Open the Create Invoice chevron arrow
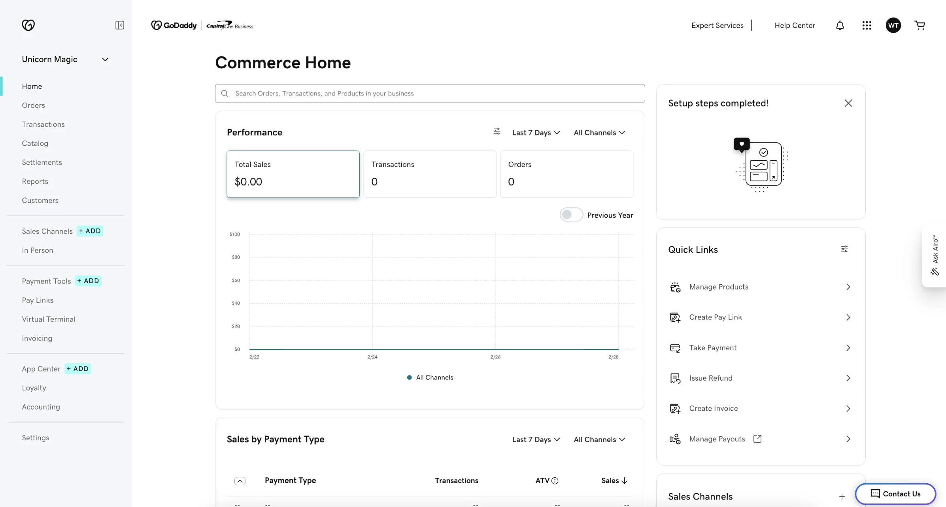Image resolution: width=946 pixels, height=507 pixels. coord(848,409)
